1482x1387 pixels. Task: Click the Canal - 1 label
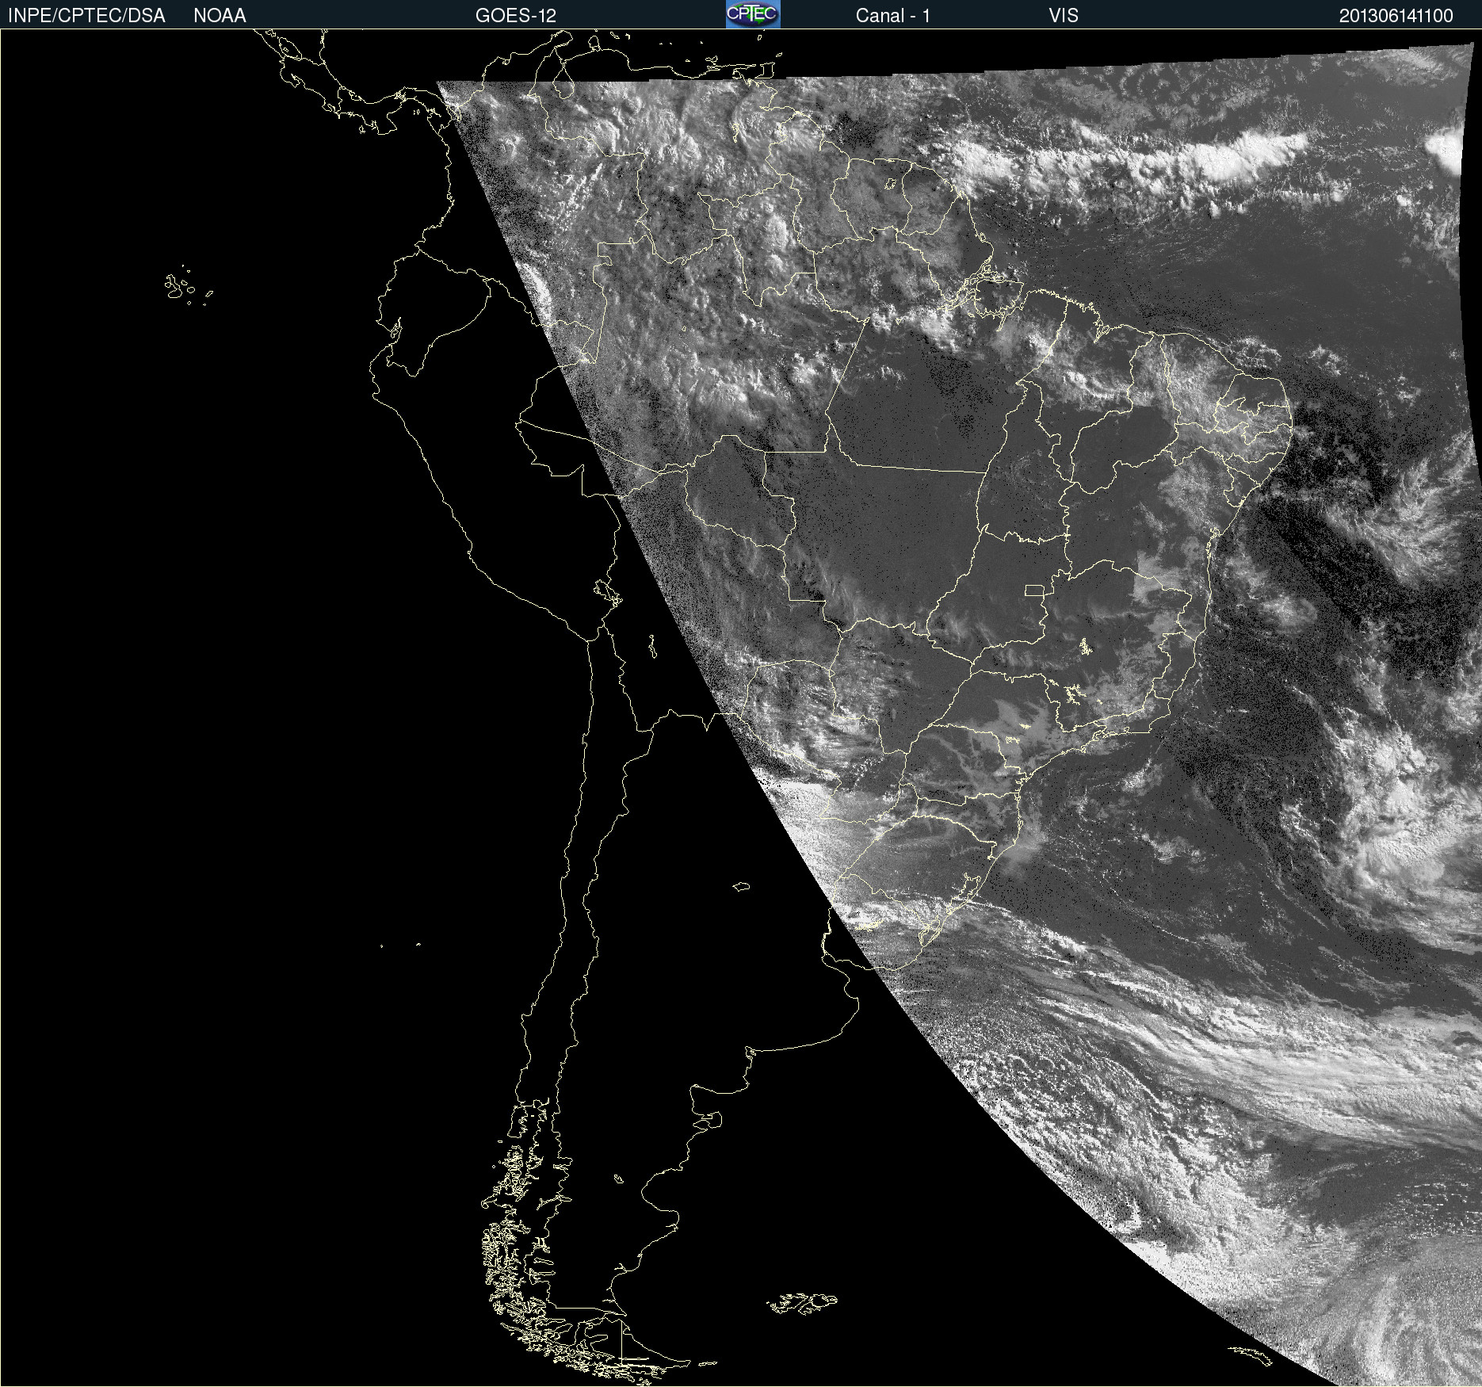[x=893, y=16]
